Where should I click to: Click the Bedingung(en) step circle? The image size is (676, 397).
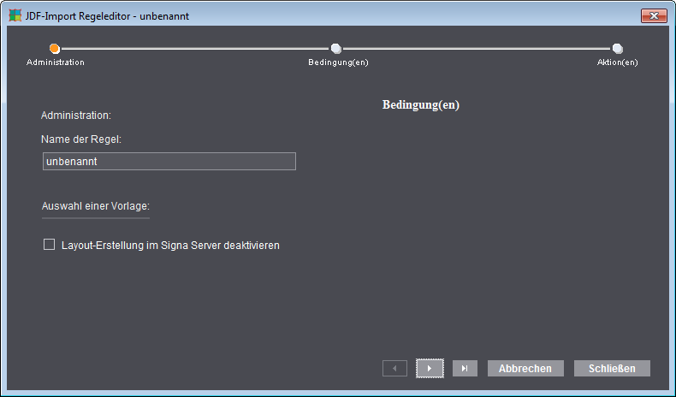[336, 49]
